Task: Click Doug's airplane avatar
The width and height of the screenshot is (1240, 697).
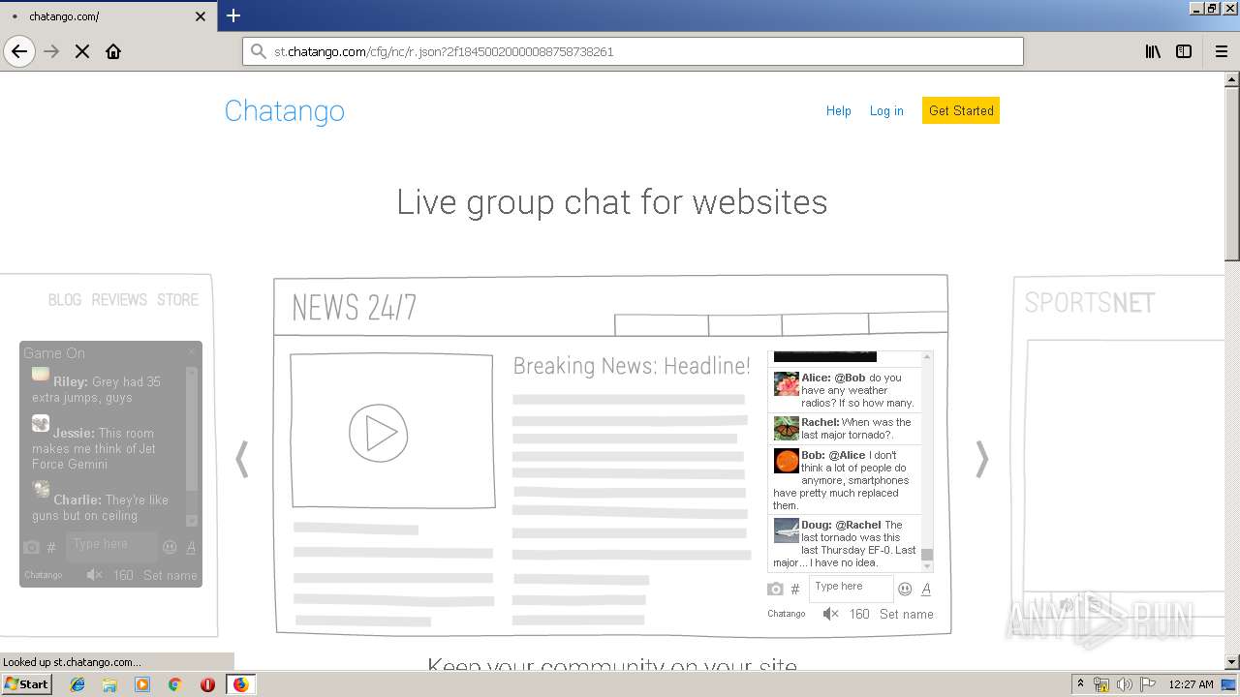Action: pos(786,530)
